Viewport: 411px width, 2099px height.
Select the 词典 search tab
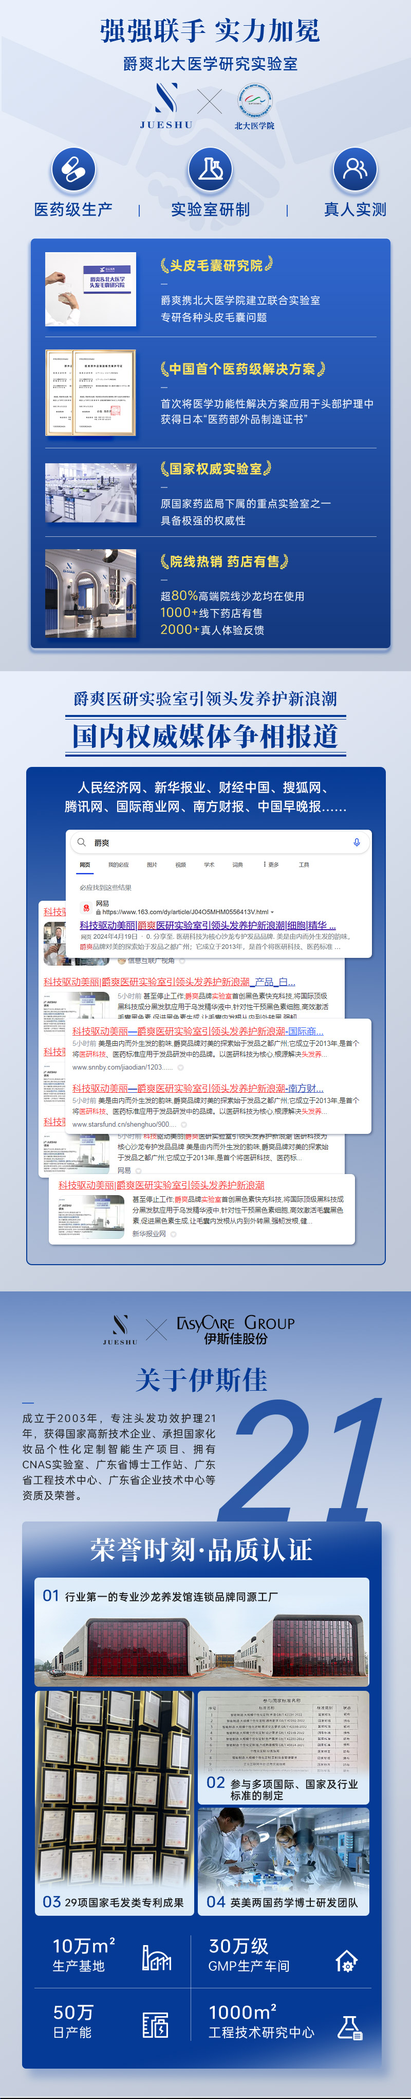coord(238,865)
